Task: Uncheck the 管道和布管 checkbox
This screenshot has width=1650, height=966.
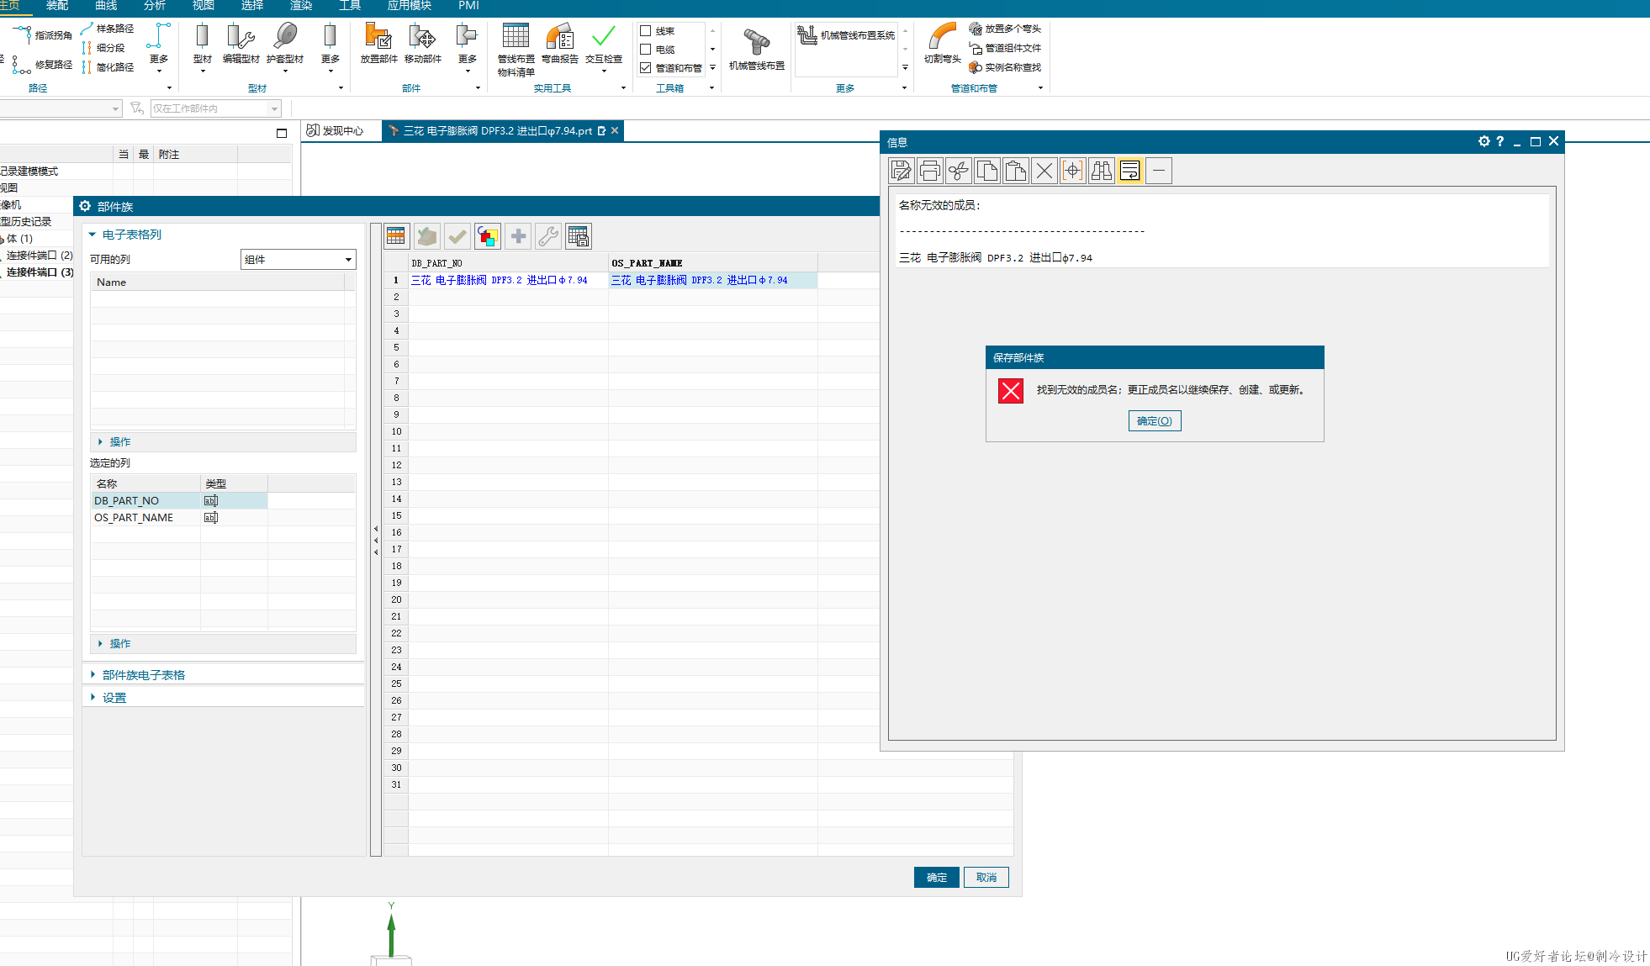Action: click(646, 67)
